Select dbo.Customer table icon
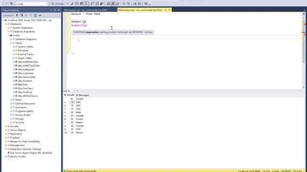Screen dimensions: 307x172 16,73
